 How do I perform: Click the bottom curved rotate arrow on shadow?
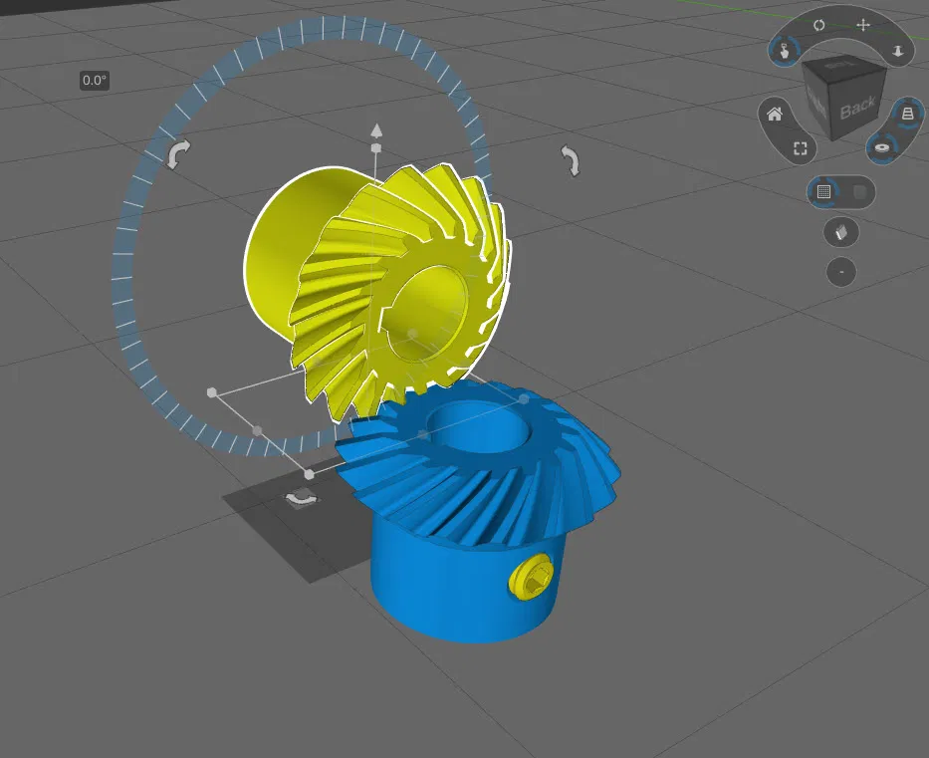click(x=302, y=498)
